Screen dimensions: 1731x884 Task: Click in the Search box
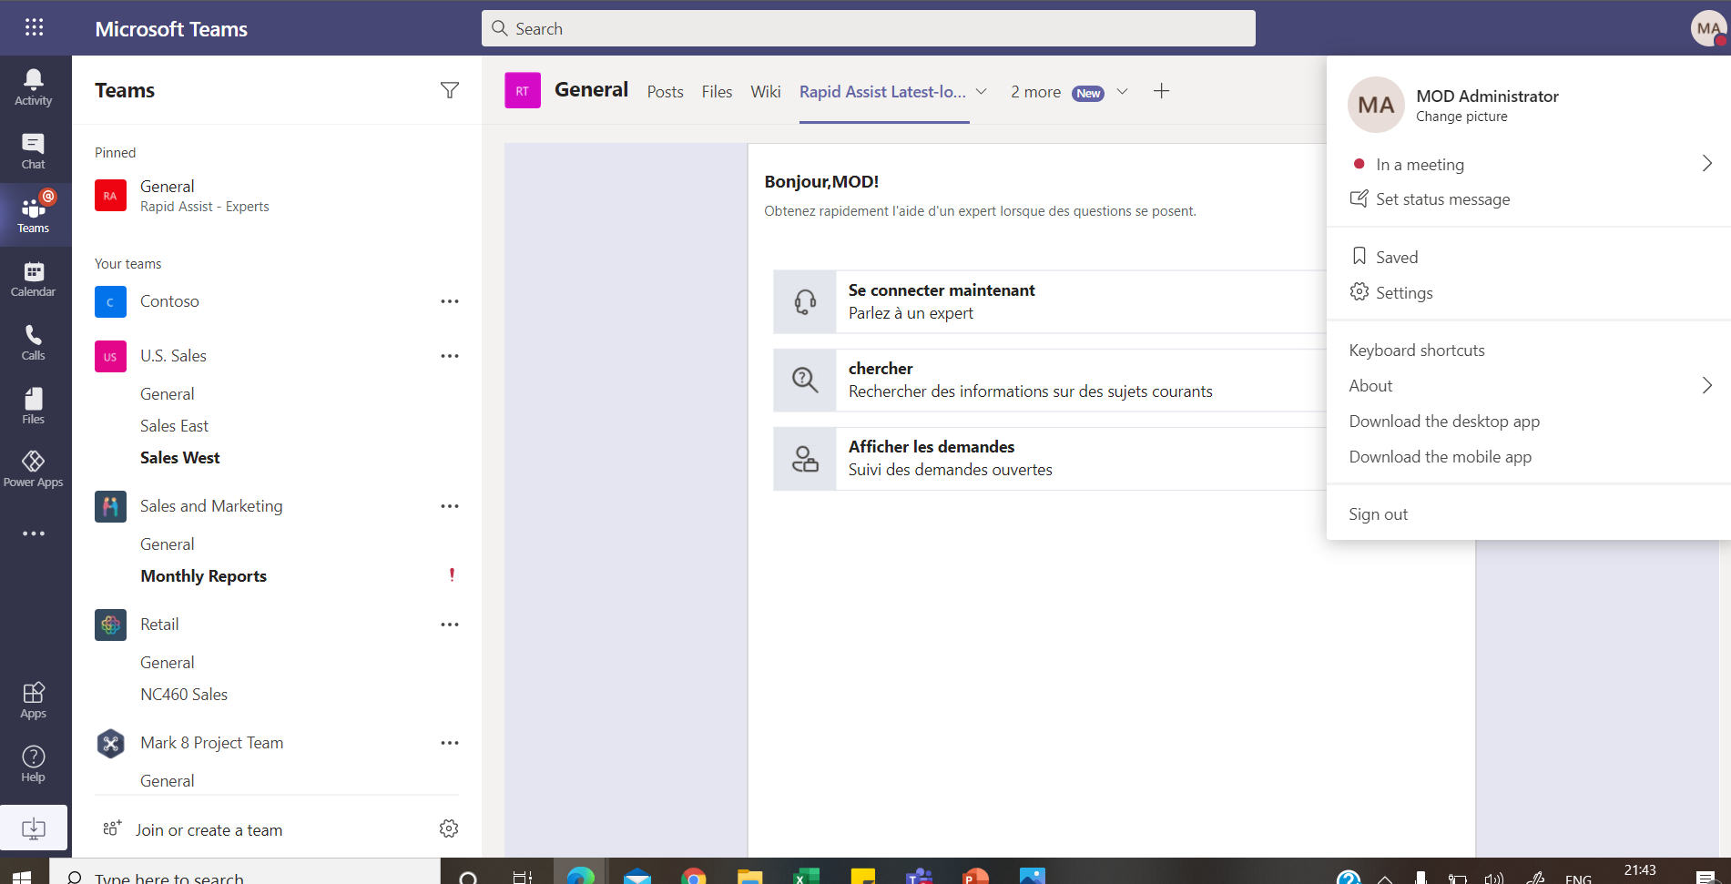(869, 28)
